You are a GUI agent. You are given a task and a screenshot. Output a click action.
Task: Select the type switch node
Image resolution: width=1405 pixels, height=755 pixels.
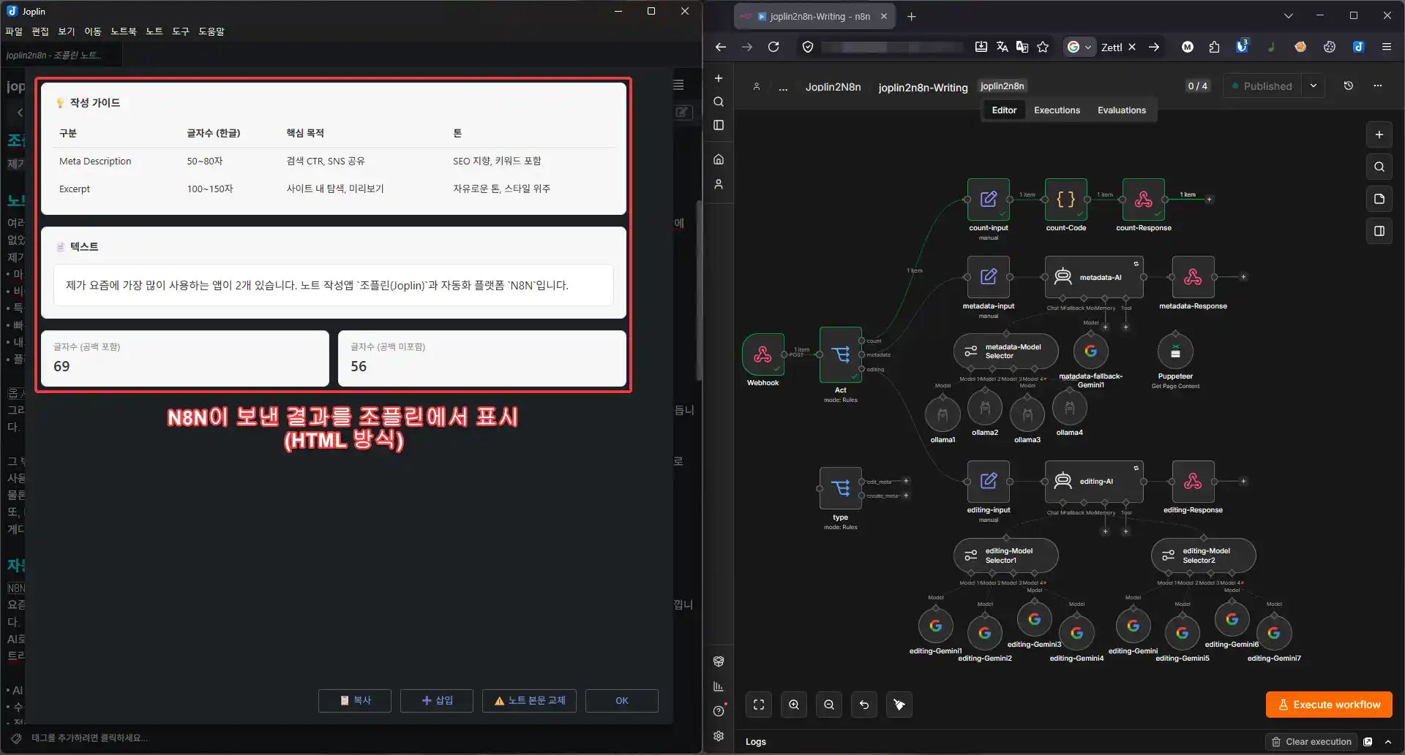(x=841, y=488)
